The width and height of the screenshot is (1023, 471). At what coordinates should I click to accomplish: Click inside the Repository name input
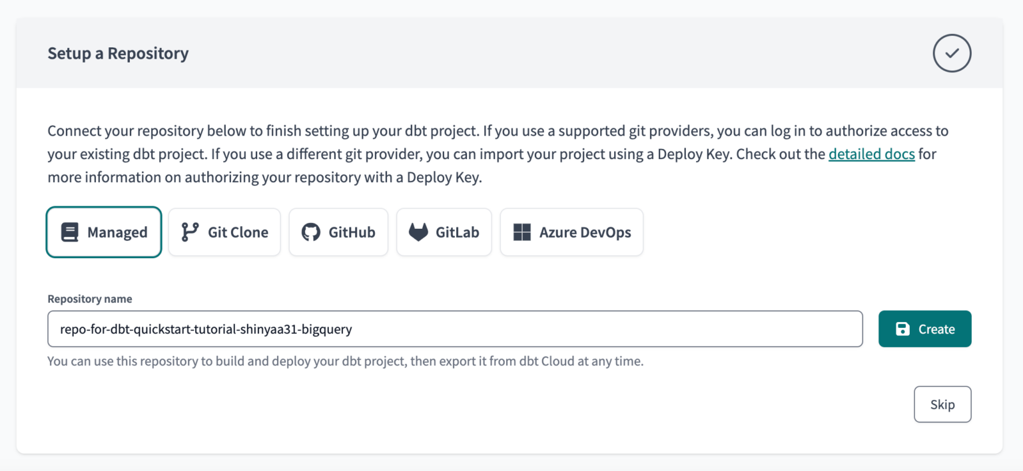pos(455,328)
